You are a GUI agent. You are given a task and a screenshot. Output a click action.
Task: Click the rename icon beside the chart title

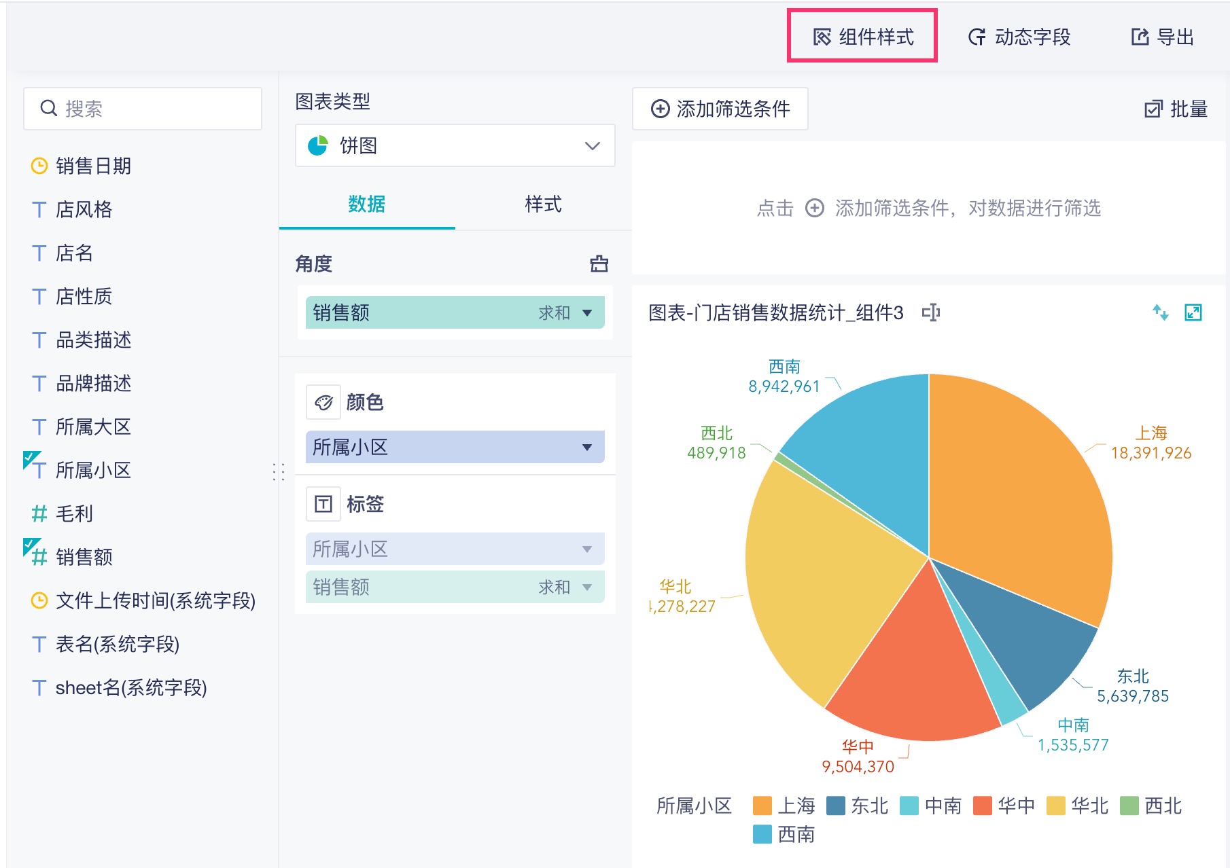pos(931,312)
